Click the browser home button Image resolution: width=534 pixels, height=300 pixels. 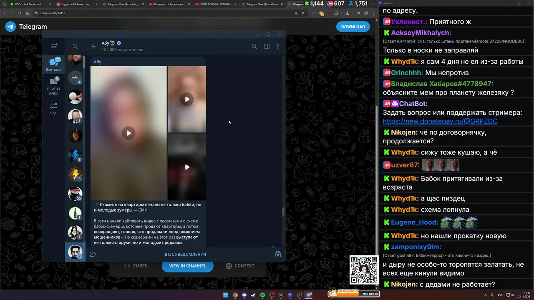(27, 13)
